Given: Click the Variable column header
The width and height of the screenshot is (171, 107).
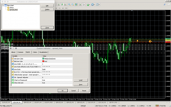Looking at the screenshot, I should click(27, 56).
